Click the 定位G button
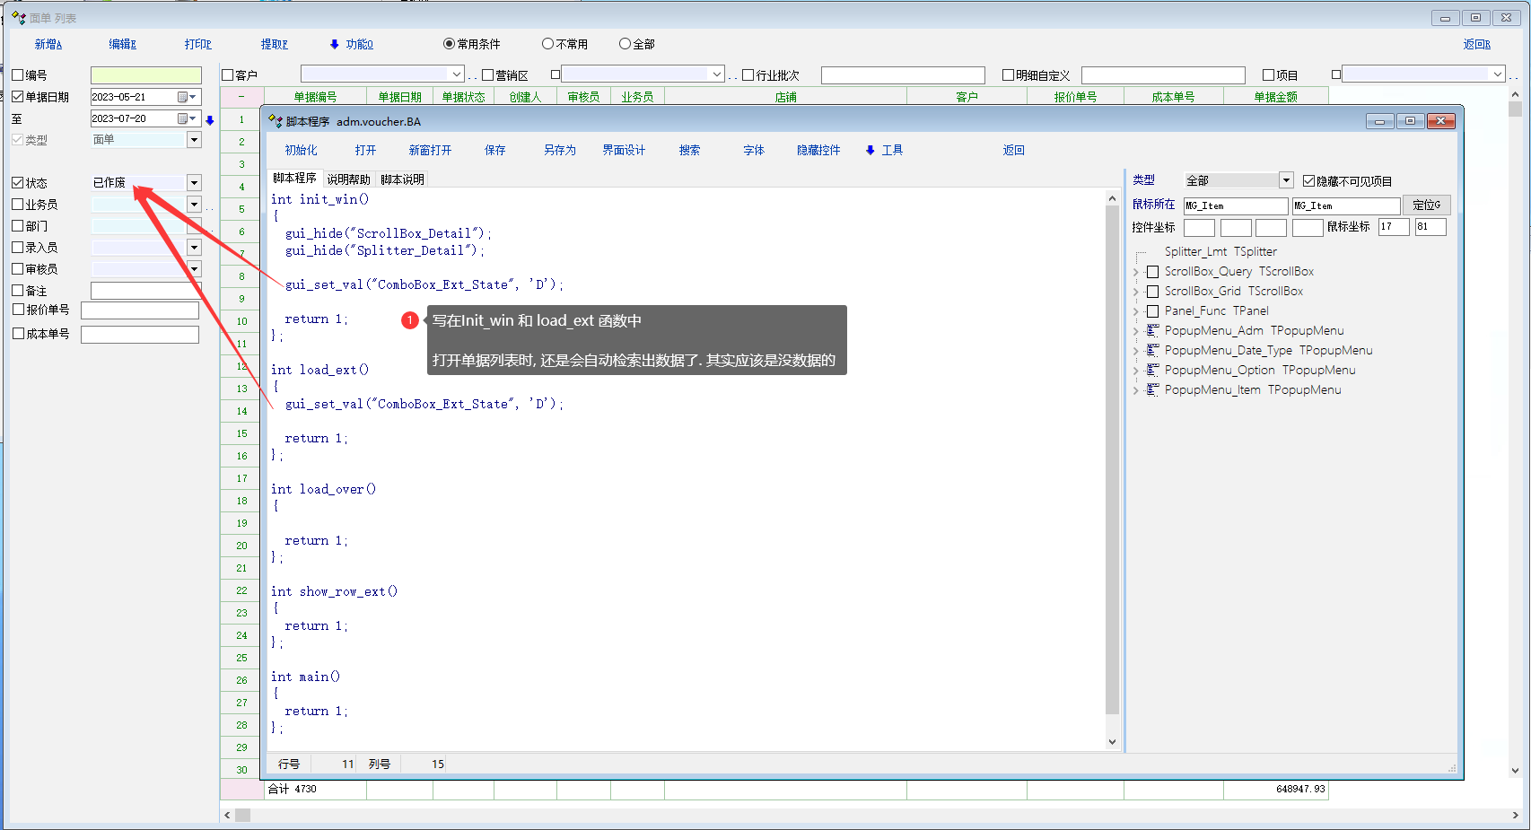The image size is (1531, 830). 1425,205
